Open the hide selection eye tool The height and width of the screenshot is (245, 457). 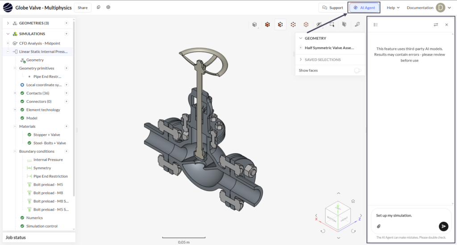point(319,25)
